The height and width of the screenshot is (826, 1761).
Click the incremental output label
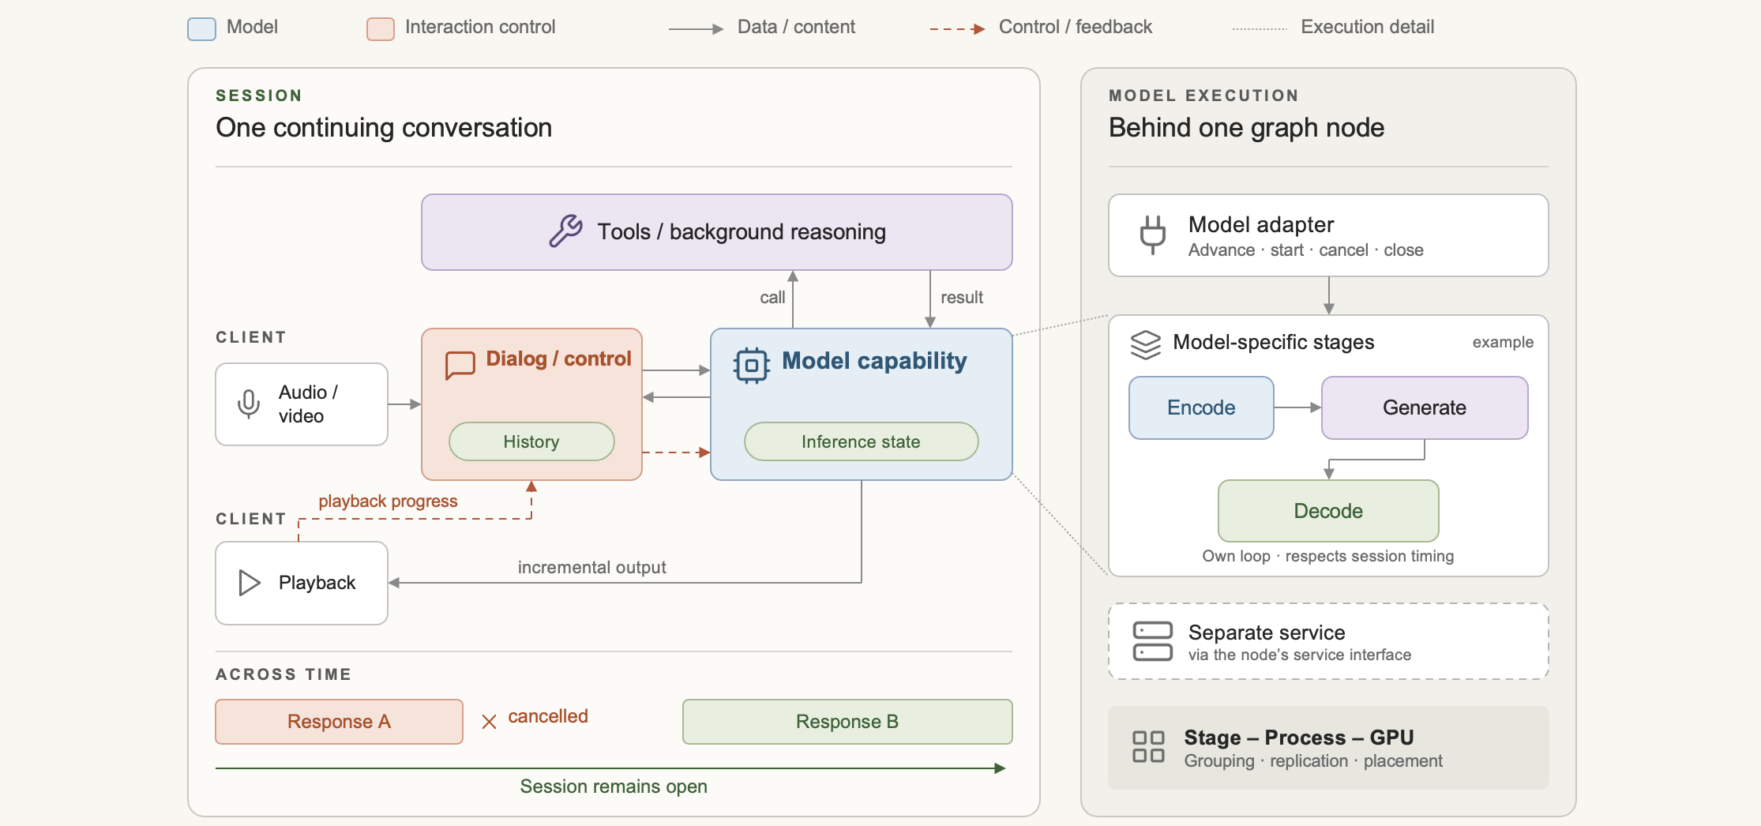591,567
